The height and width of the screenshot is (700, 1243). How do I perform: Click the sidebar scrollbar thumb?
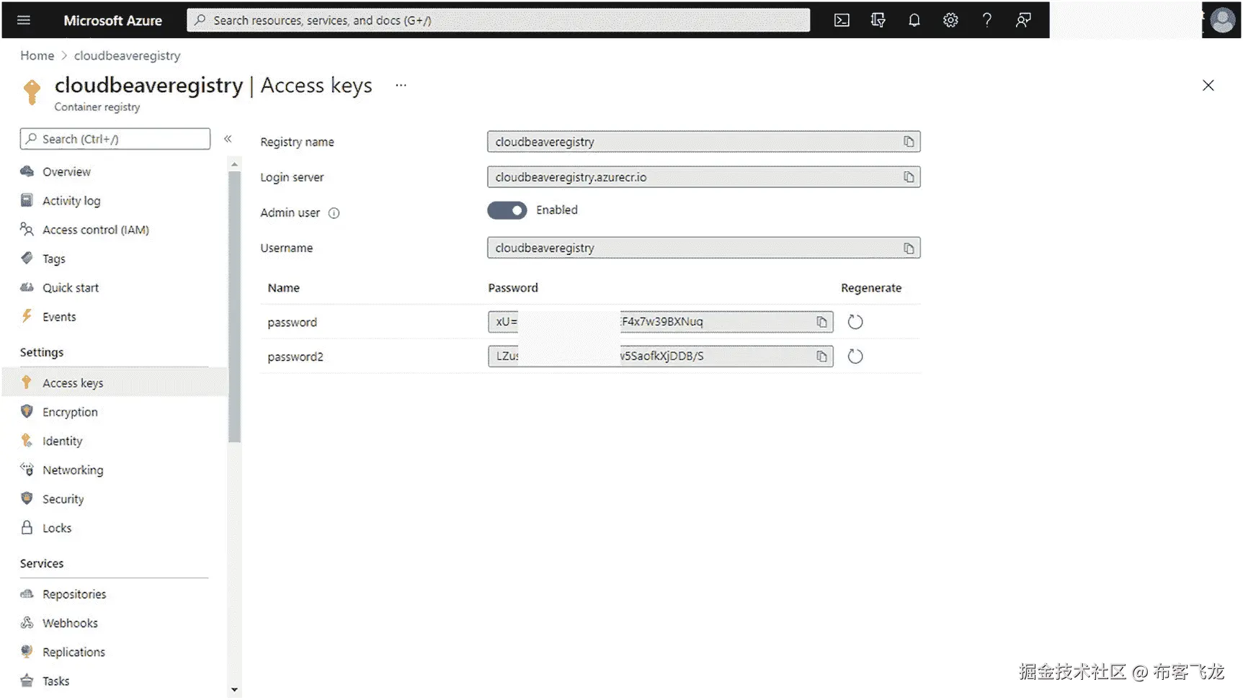click(234, 307)
